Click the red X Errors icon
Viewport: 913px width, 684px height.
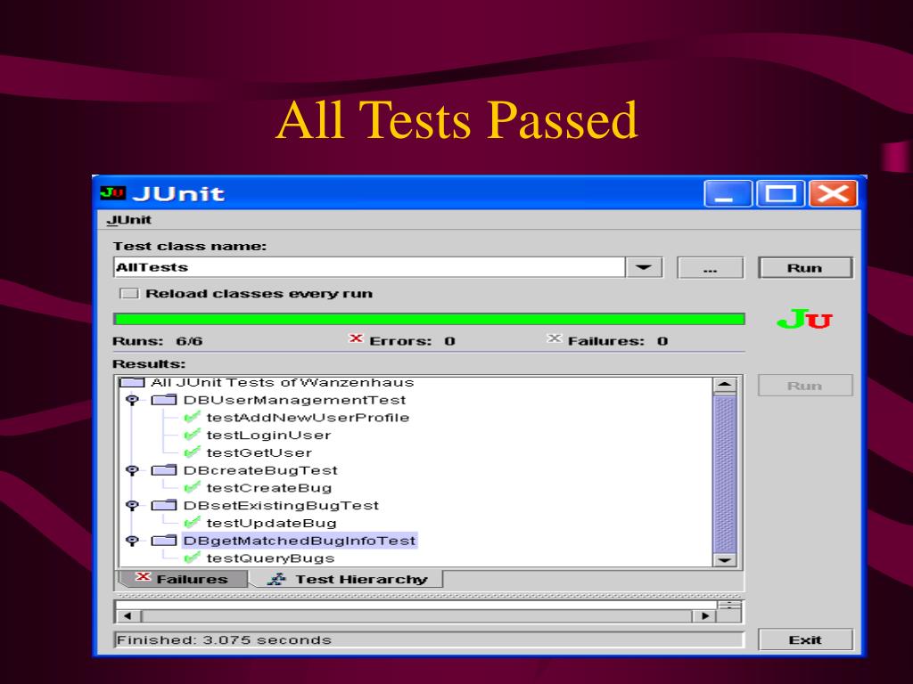coord(356,338)
